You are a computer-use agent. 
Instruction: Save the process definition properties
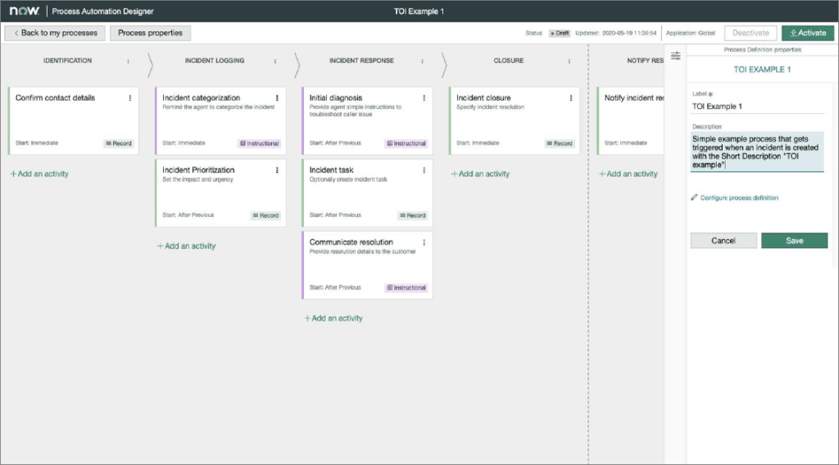[x=794, y=241]
